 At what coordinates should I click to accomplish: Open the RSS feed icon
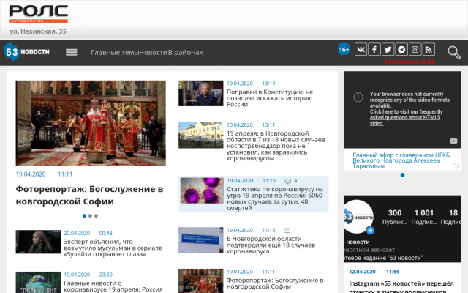429,49
